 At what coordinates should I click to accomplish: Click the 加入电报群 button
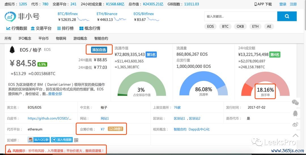[62, 140]
